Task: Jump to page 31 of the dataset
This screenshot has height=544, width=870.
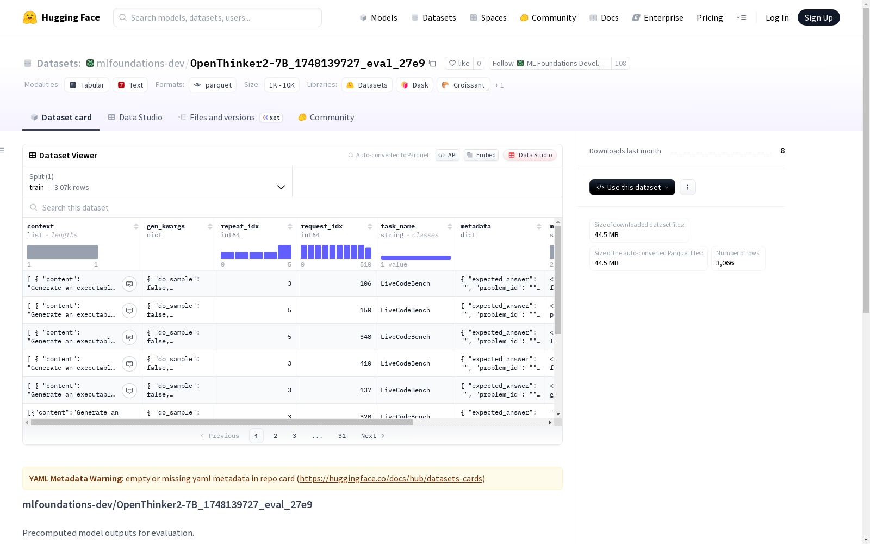Action: click(342, 436)
